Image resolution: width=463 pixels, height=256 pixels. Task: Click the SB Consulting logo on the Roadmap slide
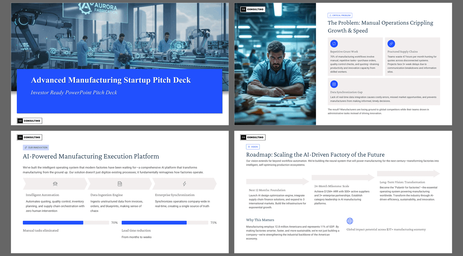click(x=253, y=137)
